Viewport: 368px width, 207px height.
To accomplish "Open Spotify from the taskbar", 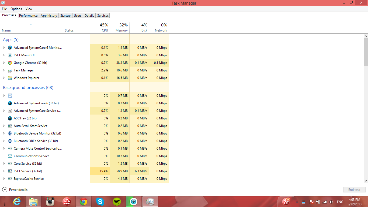I will click(117, 202).
